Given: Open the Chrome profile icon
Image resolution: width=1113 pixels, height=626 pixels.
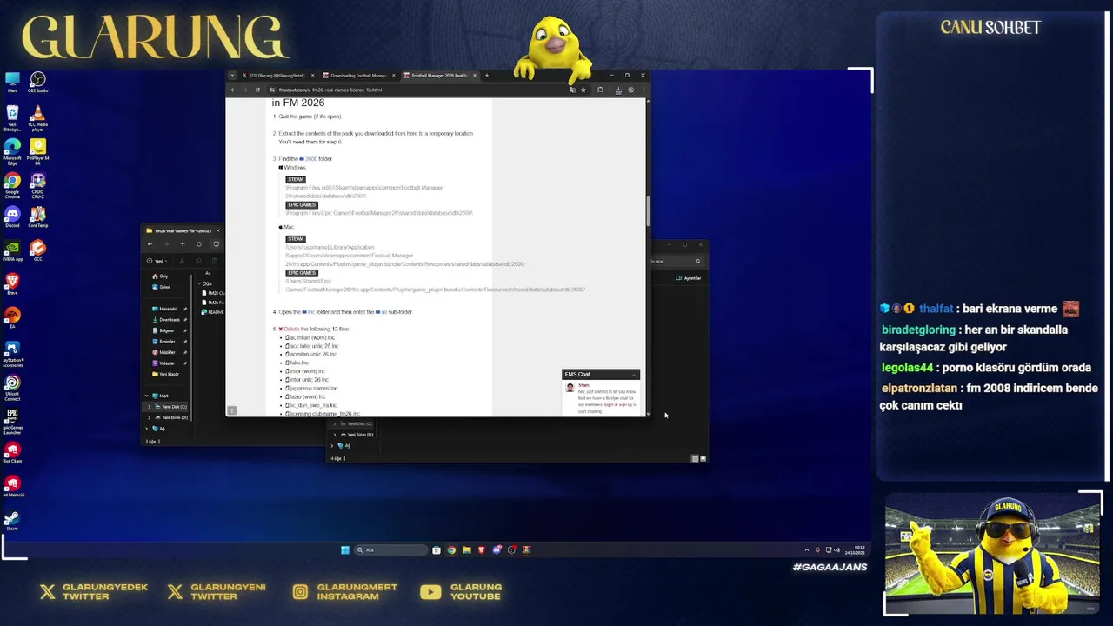Looking at the screenshot, I should (x=631, y=90).
